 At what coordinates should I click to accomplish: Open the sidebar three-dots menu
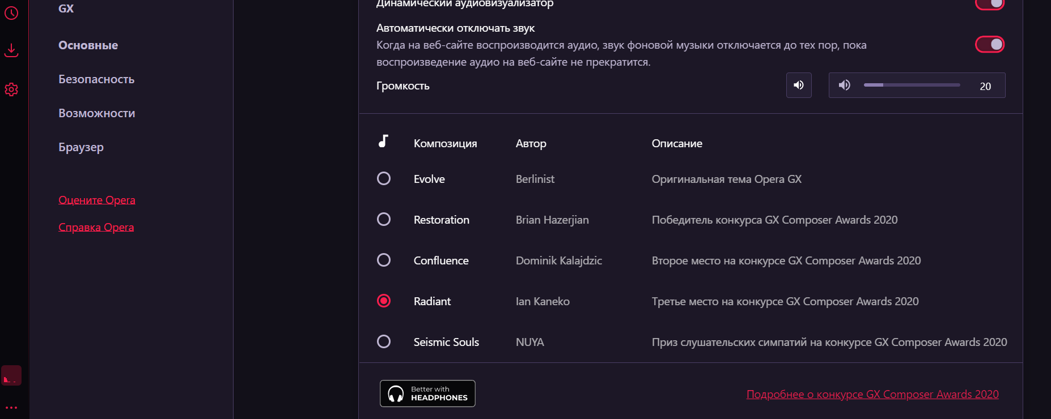[11, 407]
